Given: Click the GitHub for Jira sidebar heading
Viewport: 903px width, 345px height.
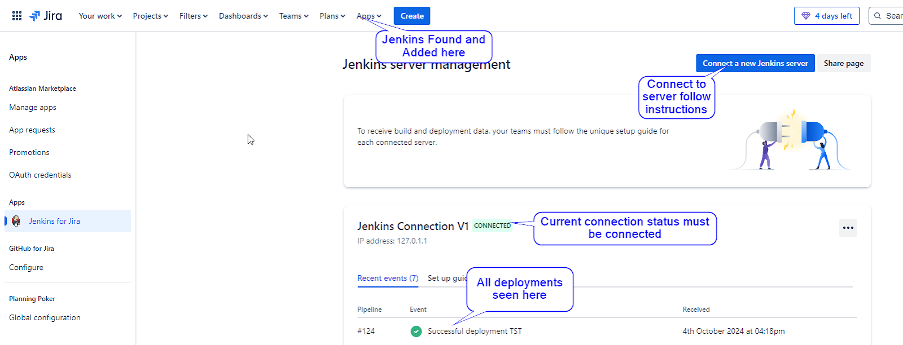Looking at the screenshot, I should 32,249.
